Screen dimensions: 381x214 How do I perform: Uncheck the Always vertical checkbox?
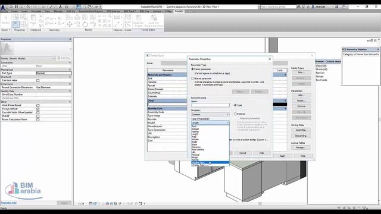click(38, 109)
